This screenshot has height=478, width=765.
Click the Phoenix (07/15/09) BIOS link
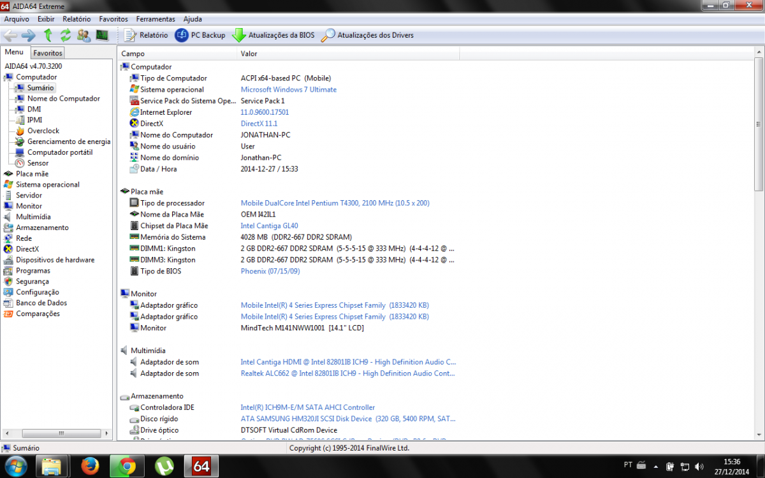click(x=270, y=272)
